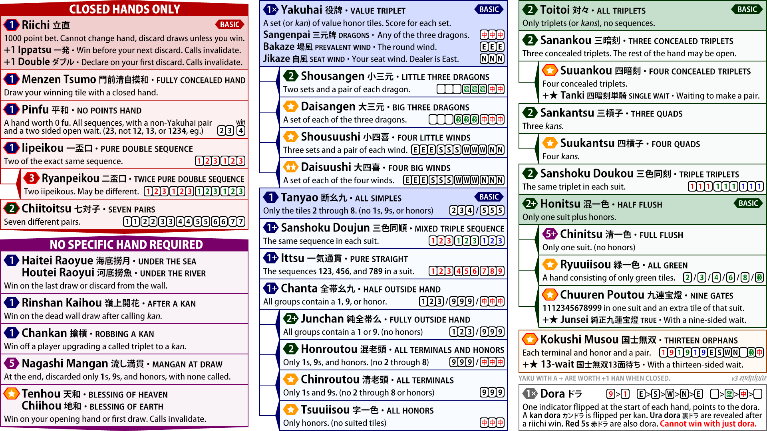767x431 pixels.
Task: Click the Nagashi Mangan purple 5 icon
Action: click(x=12, y=363)
